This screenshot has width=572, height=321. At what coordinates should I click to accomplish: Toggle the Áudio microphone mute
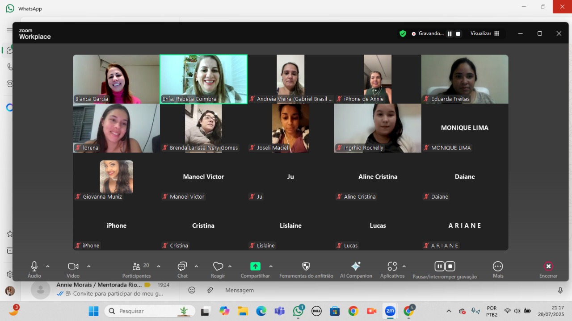[x=34, y=270]
